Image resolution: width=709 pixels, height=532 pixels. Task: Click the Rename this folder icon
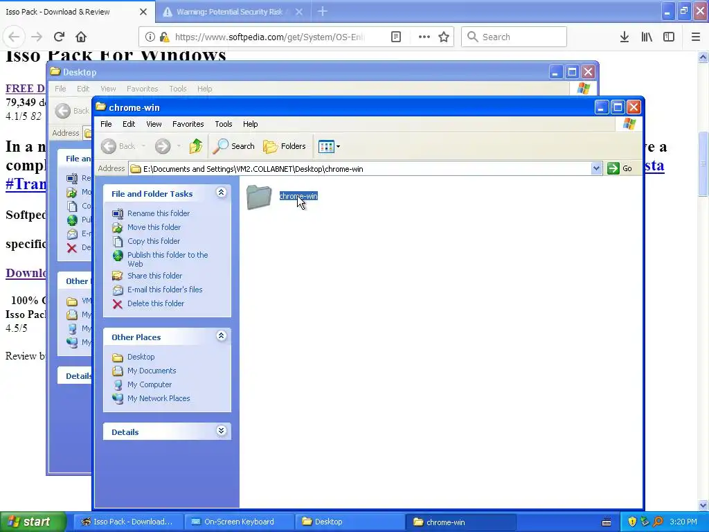tap(118, 213)
